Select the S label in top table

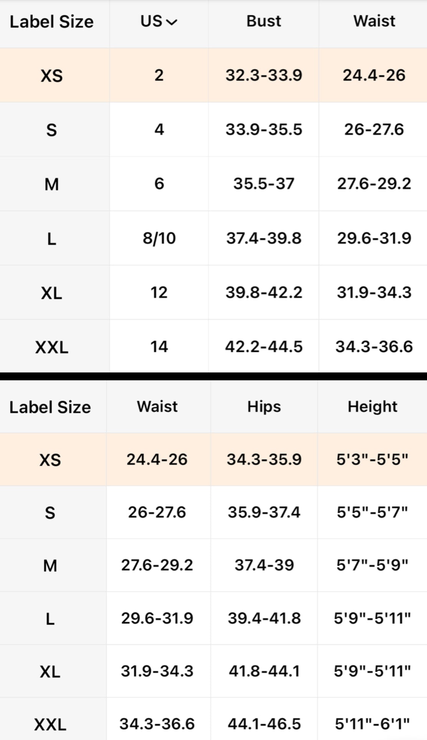coord(51,130)
